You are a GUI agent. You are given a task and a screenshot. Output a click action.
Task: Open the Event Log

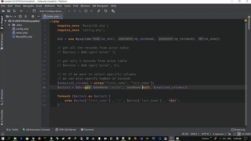point(238,130)
